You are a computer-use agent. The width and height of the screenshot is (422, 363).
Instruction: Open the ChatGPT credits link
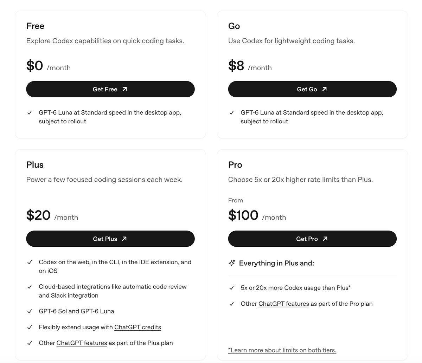(x=138, y=327)
